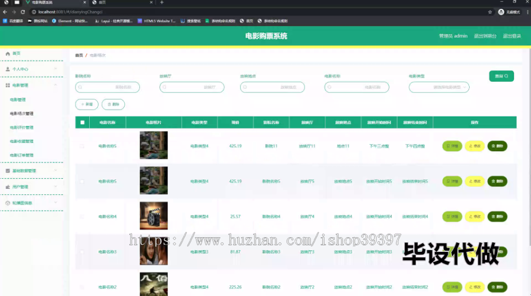Click 详情 in the 影院11 row
Image resolution: width=531 pixels, height=296 pixels.
452,146
